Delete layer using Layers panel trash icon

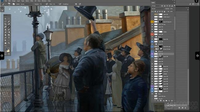pos(172,101)
